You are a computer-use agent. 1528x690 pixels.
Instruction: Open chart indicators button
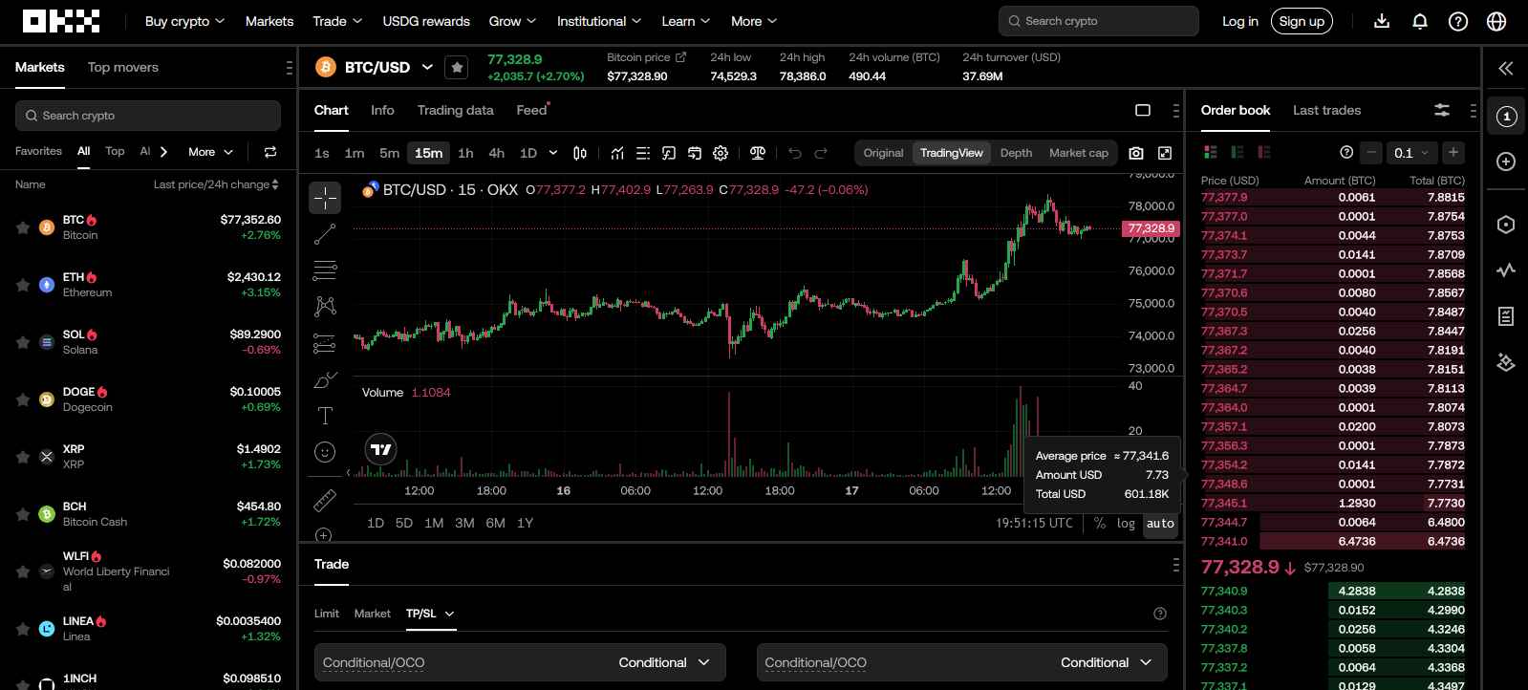click(x=617, y=153)
